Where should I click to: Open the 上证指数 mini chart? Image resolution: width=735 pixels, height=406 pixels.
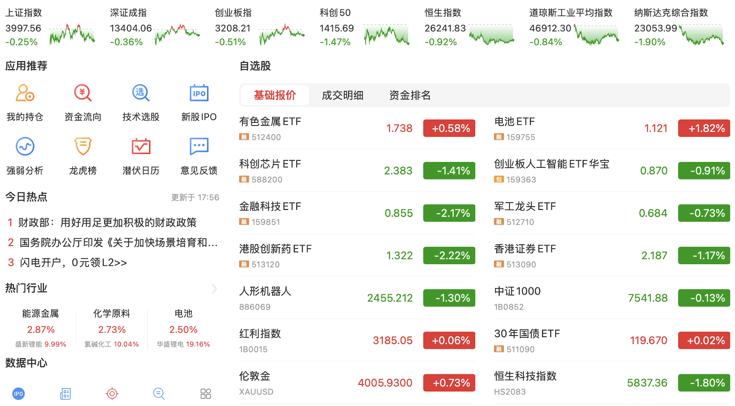tap(72, 34)
